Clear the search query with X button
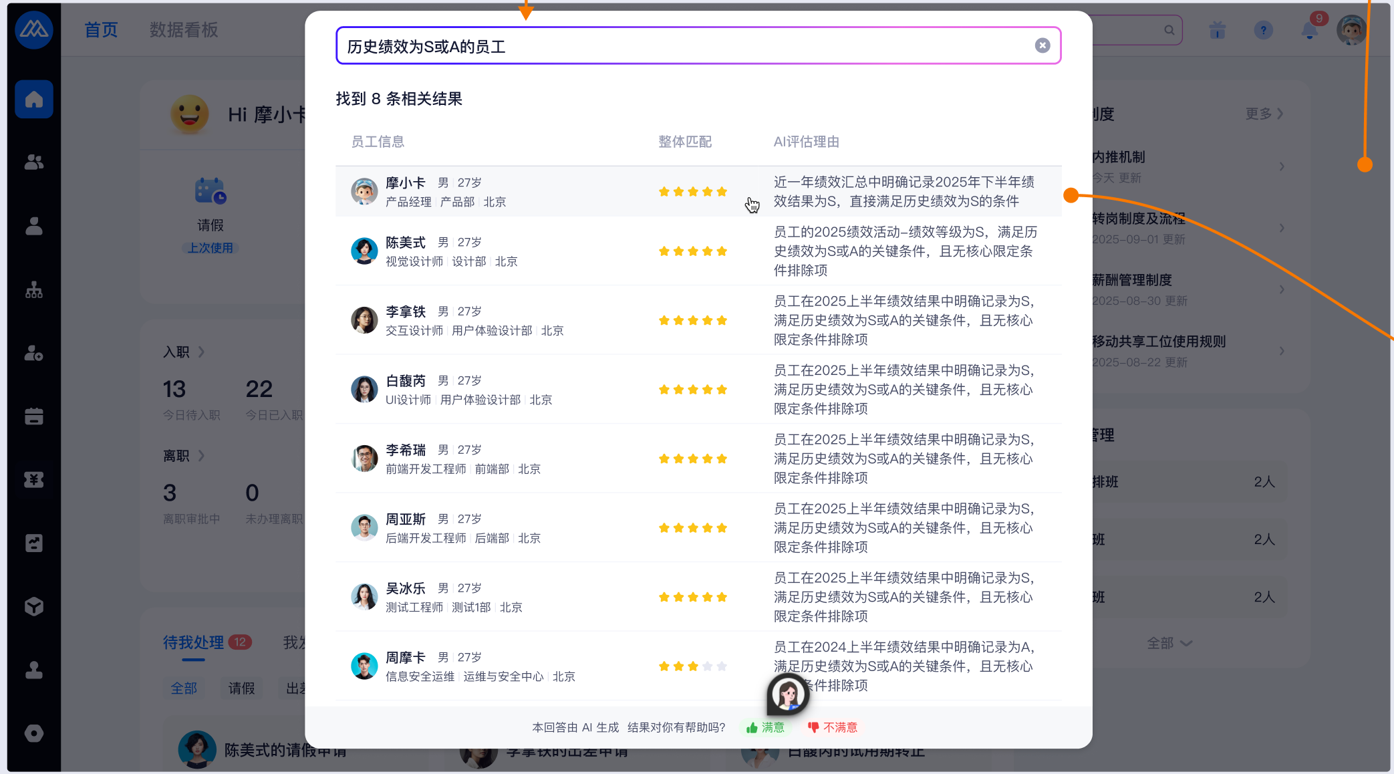1394x774 pixels. [x=1042, y=45]
